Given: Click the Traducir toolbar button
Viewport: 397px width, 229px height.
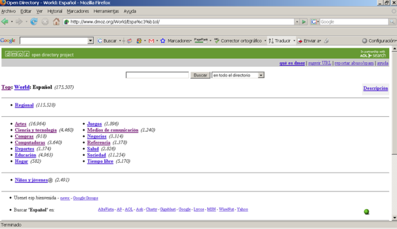Looking at the screenshot, I should [x=280, y=41].
